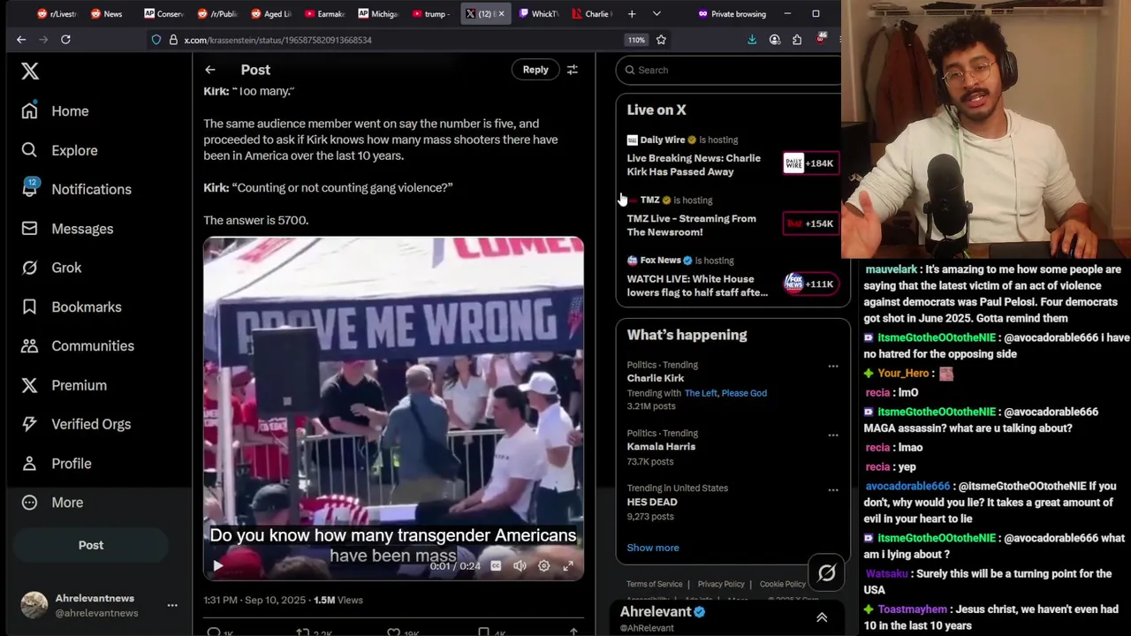Reset the 110% zoom level indicator
Viewport: 1131px width, 636px height.
click(x=636, y=40)
